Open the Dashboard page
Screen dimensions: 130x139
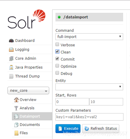click(x=30, y=41)
